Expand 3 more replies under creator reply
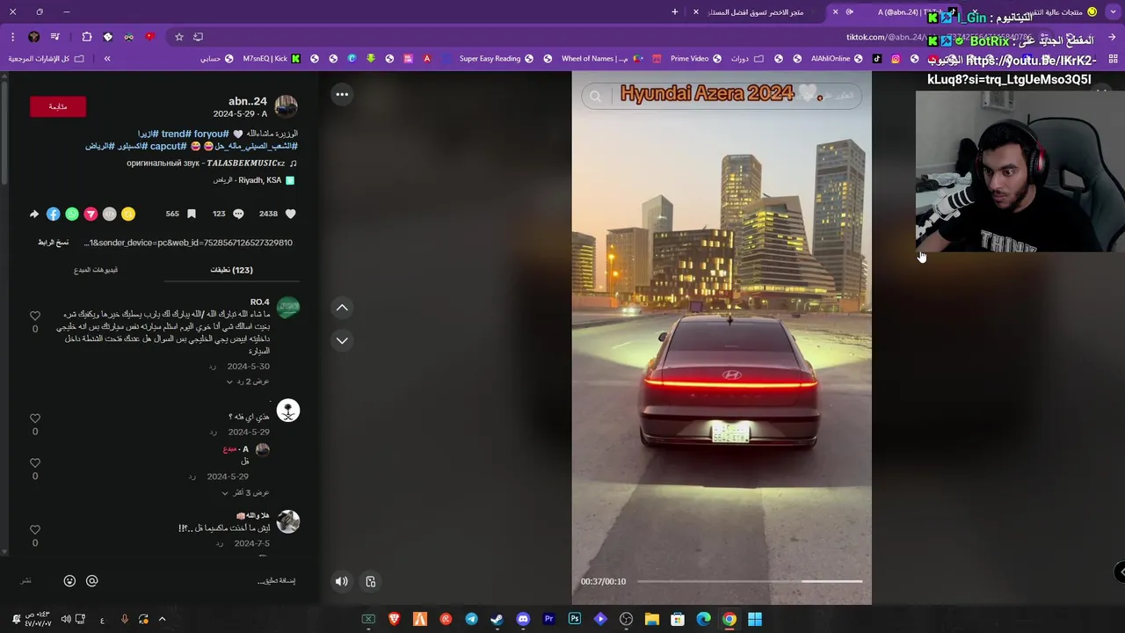Viewport: 1125px width, 633px height. tap(246, 492)
